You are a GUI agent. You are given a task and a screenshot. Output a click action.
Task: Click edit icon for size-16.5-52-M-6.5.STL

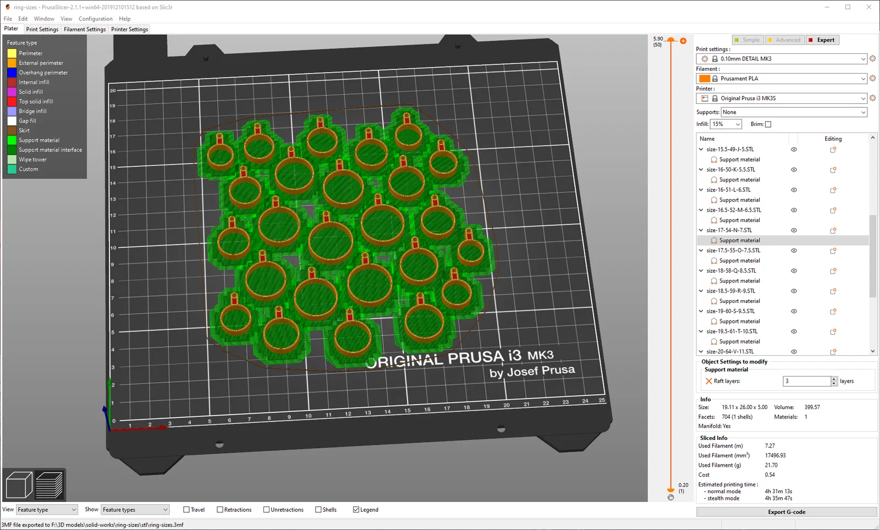click(833, 210)
